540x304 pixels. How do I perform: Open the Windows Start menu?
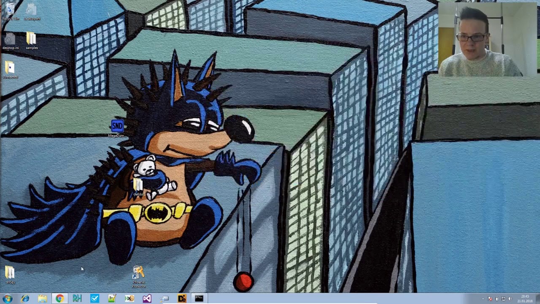click(7, 299)
